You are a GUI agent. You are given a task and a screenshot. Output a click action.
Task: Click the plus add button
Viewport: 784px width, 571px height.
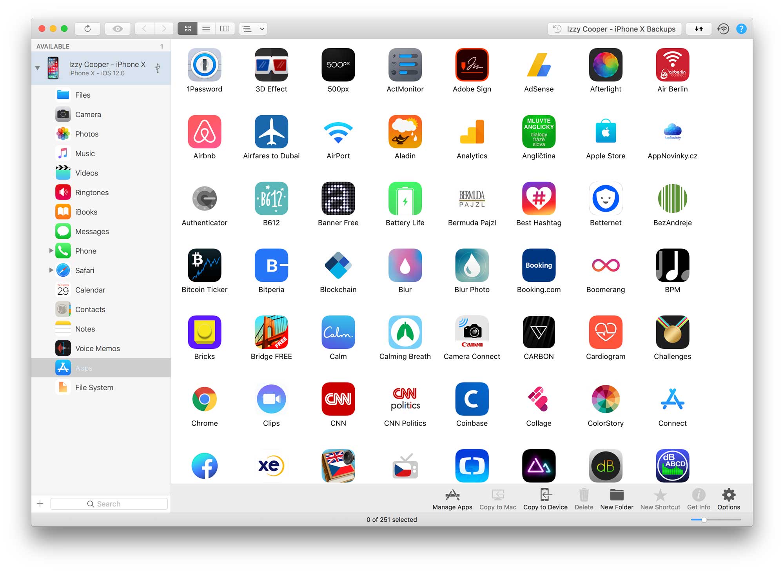(x=40, y=504)
